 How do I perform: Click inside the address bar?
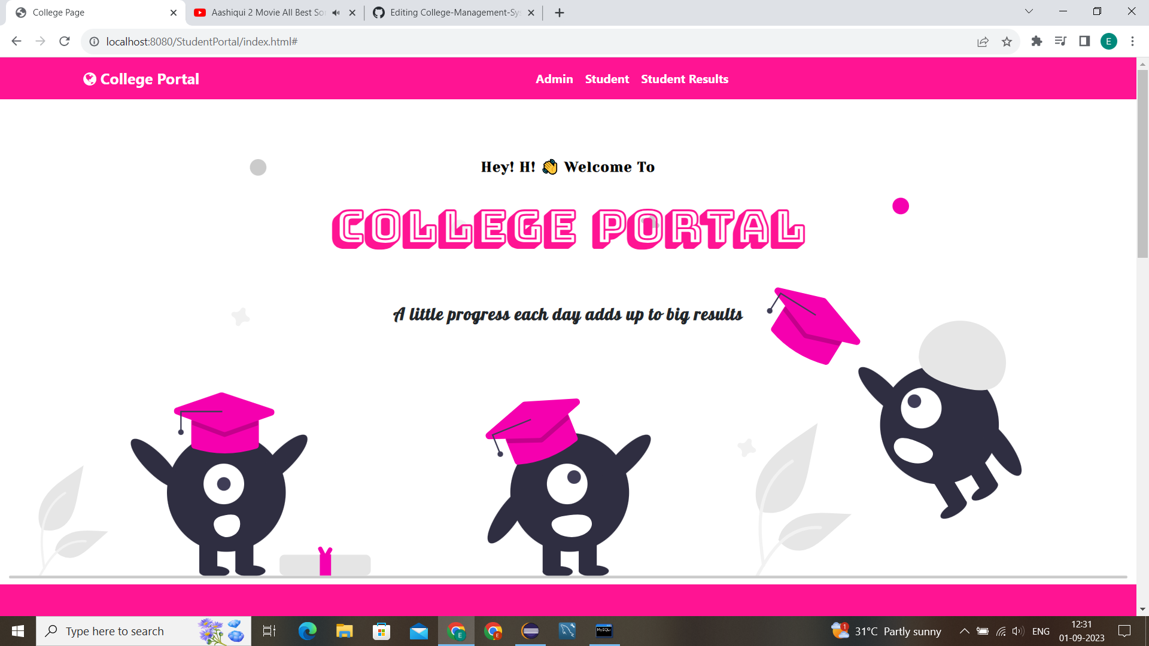point(239,41)
